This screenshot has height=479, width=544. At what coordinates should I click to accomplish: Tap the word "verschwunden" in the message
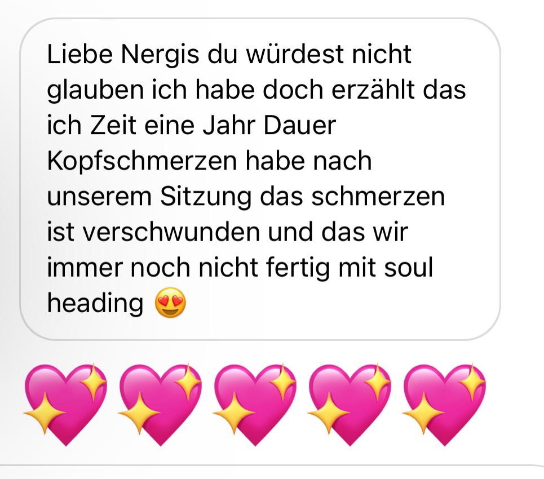click(171, 232)
